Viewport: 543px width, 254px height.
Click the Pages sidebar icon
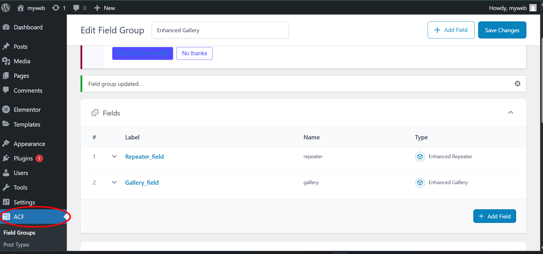pos(6,76)
